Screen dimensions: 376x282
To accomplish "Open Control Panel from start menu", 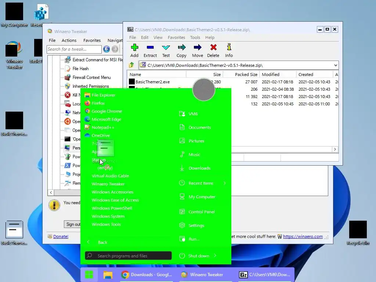I will (197, 212).
